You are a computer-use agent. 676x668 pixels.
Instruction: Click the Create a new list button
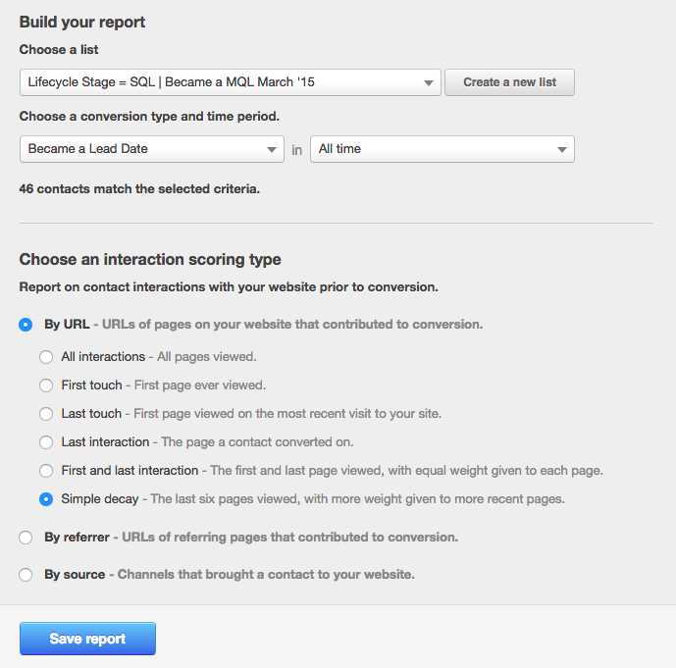coord(509,82)
